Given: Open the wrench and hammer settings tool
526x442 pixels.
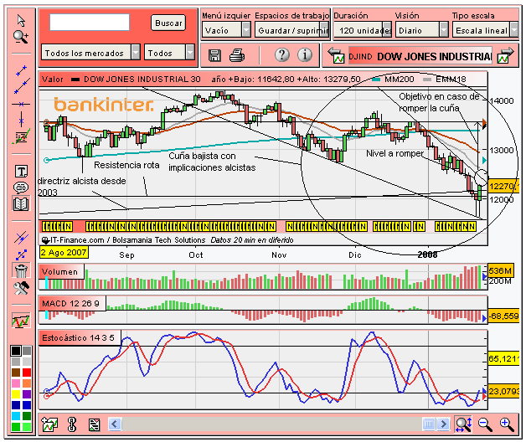Looking at the screenshot, I should (x=21, y=288).
